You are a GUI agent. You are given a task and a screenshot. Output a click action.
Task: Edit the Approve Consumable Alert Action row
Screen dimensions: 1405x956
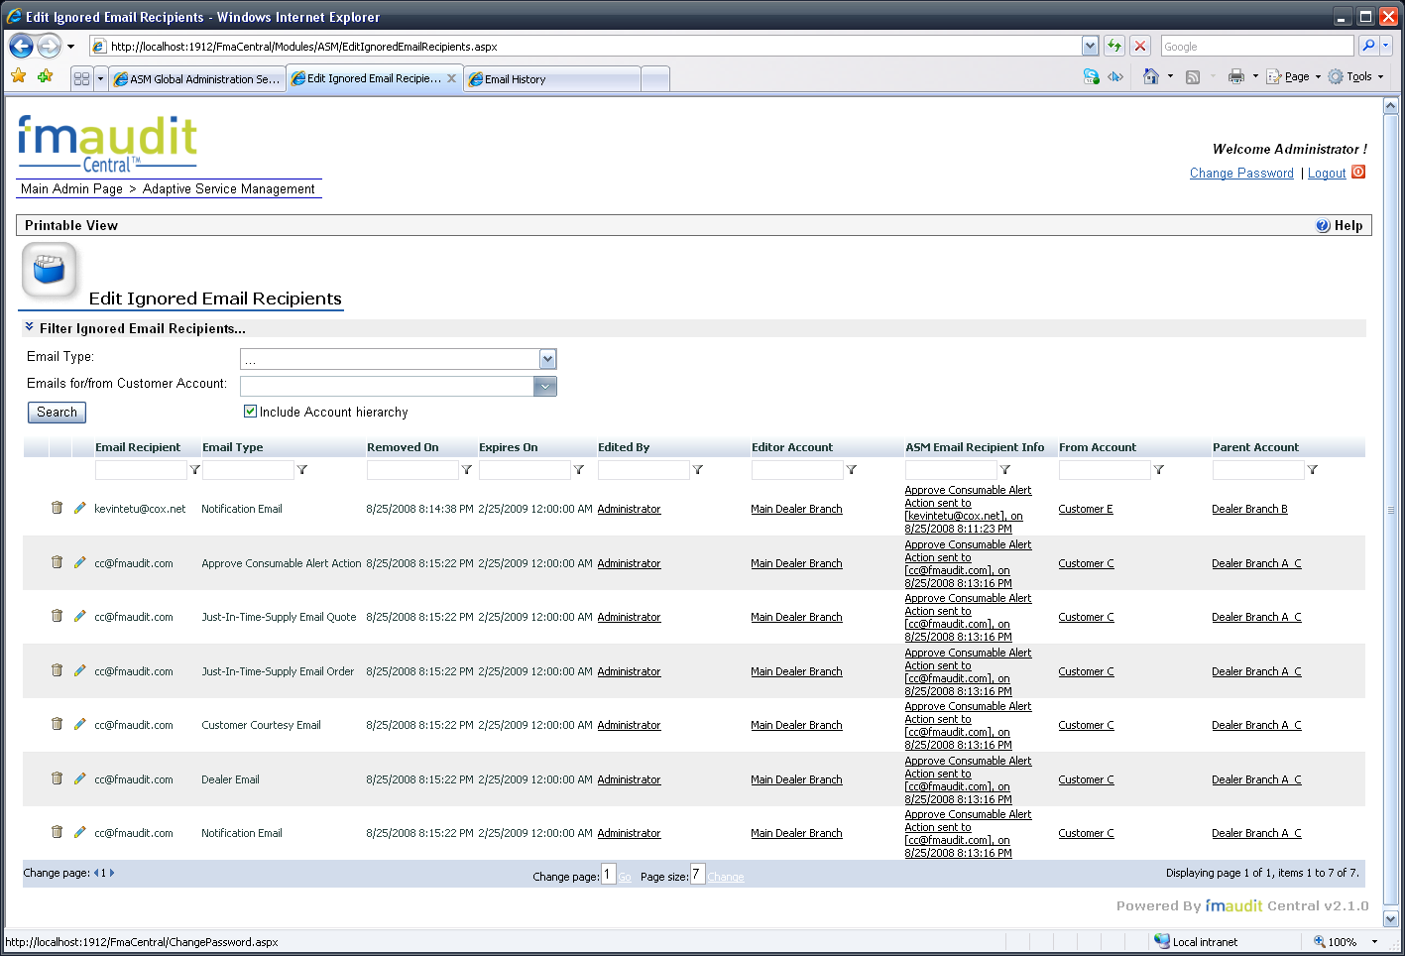pyautogui.click(x=80, y=562)
